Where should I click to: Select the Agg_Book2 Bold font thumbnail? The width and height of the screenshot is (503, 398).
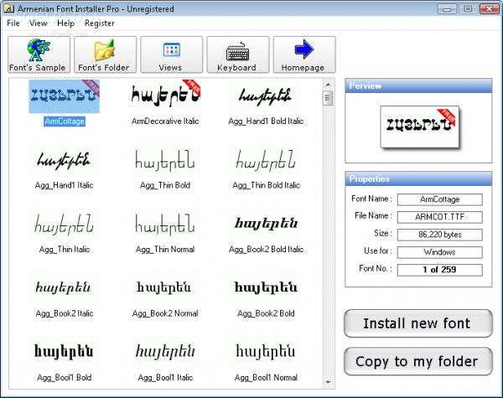(266, 288)
